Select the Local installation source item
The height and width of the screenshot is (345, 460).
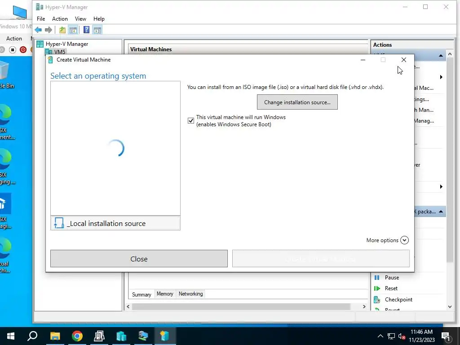115,223
